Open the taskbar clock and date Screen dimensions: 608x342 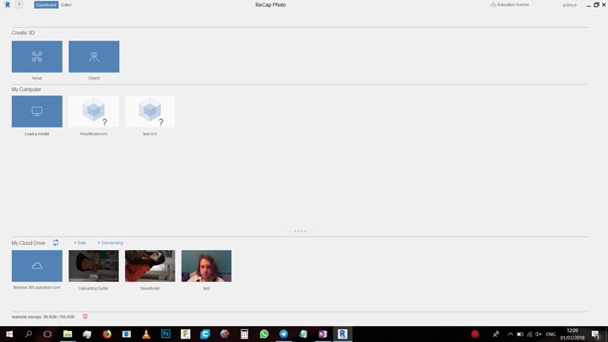tap(573, 334)
